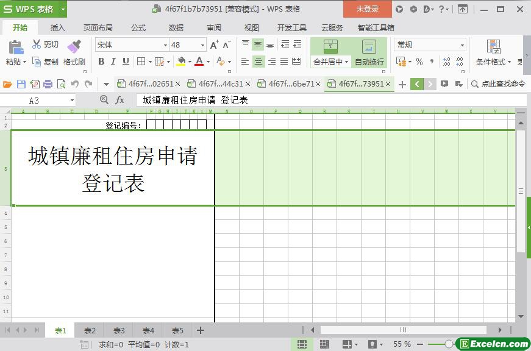Image resolution: width=531 pixels, height=351 pixels.
Task: Click the increase font size icon
Action: (x=214, y=45)
